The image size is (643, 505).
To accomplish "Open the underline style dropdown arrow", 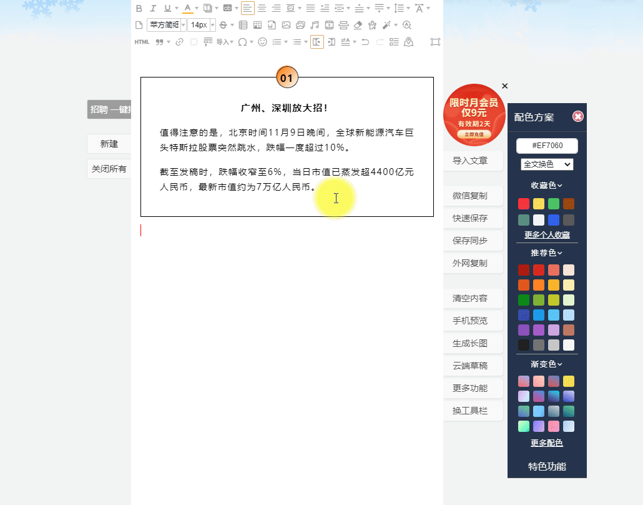I will tap(177, 8).
